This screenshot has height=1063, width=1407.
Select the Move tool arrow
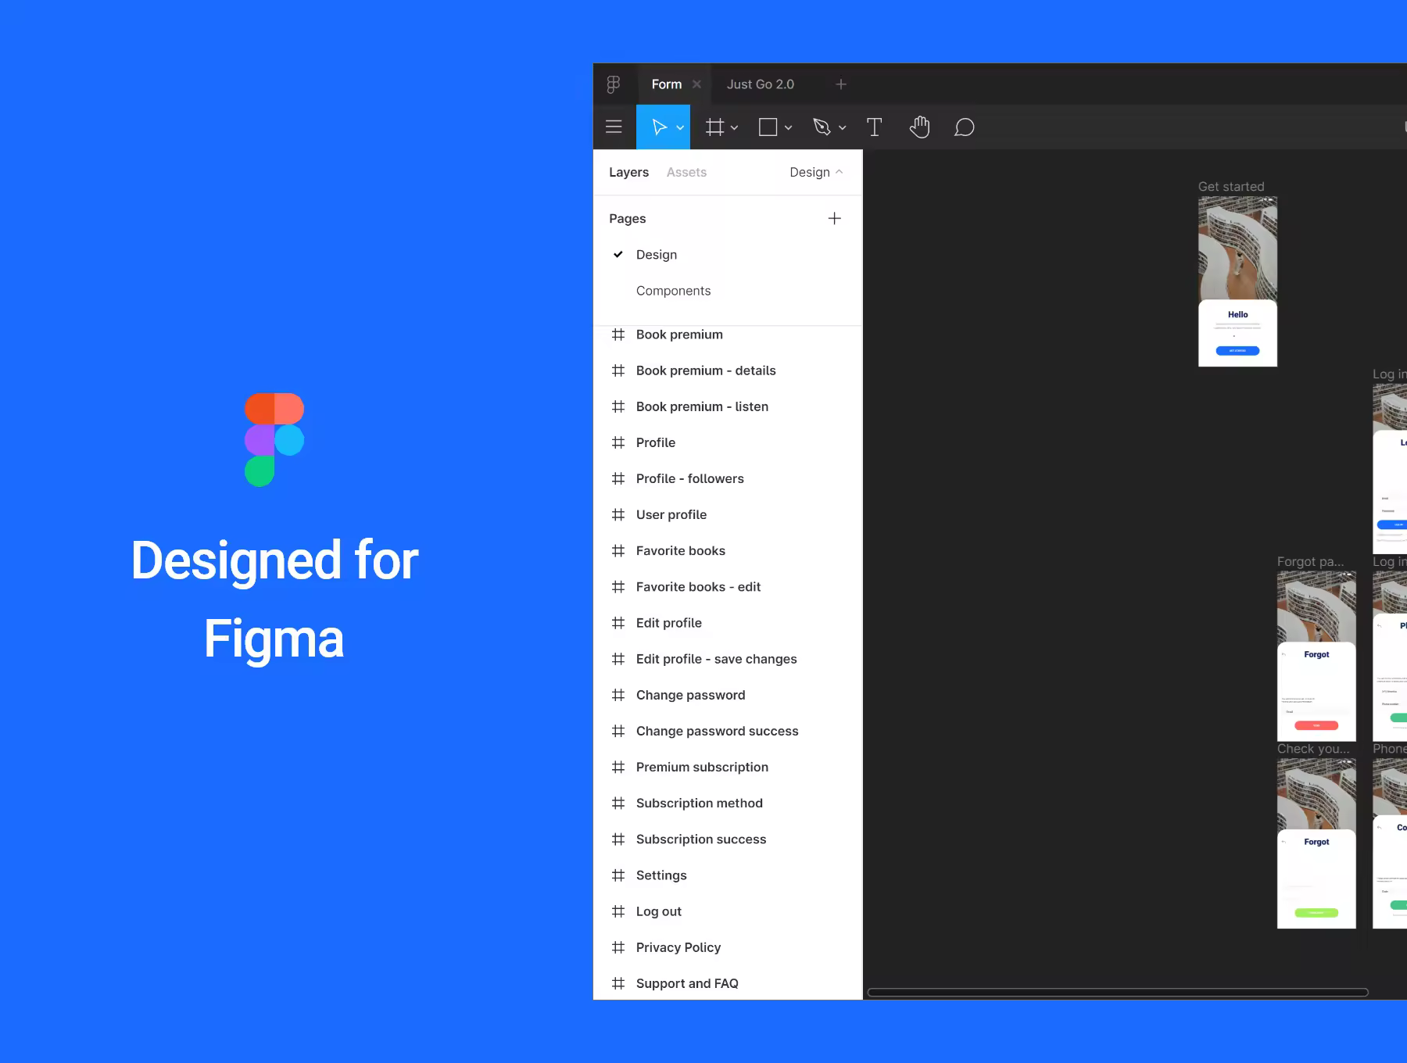coord(659,127)
